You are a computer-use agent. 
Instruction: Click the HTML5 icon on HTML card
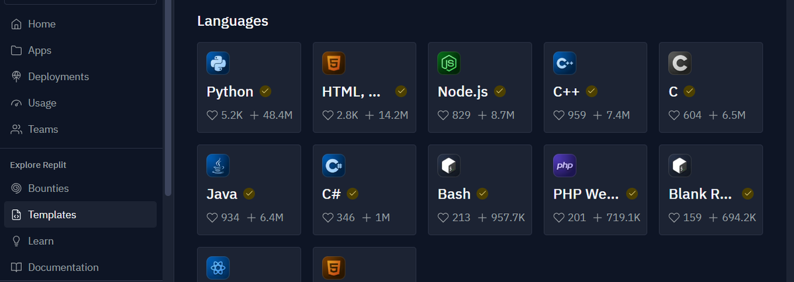[333, 63]
